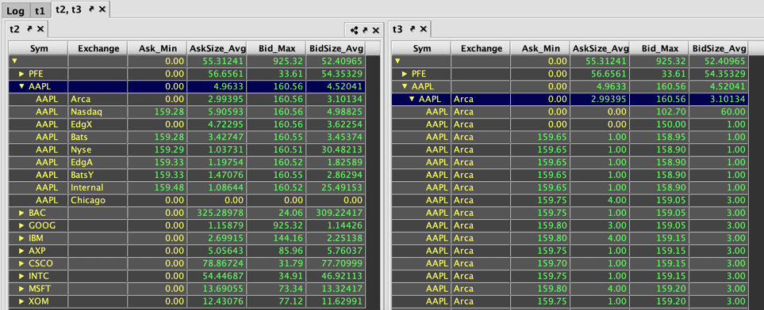Click pin icon on the t2, t3 tab
Image resolution: width=764 pixels, height=310 pixels.
point(92,9)
